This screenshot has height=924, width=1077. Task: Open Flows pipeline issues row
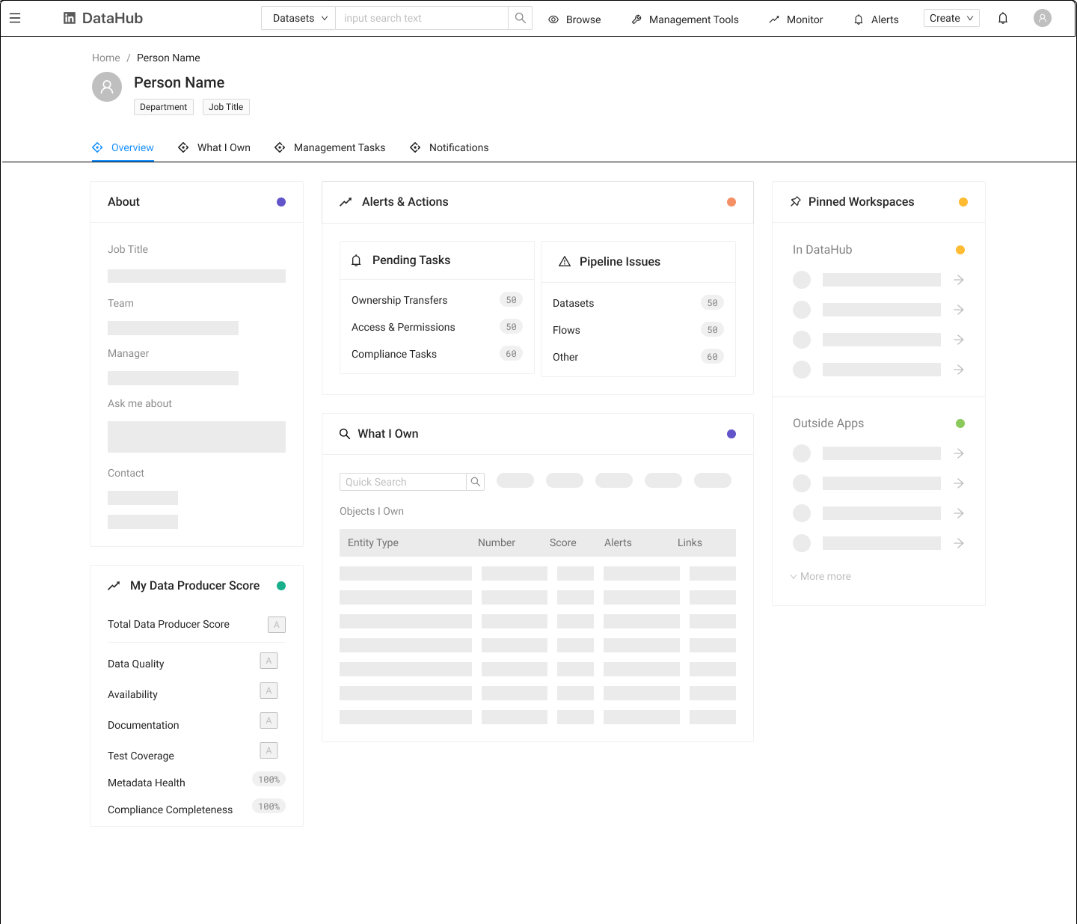[638, 330]
